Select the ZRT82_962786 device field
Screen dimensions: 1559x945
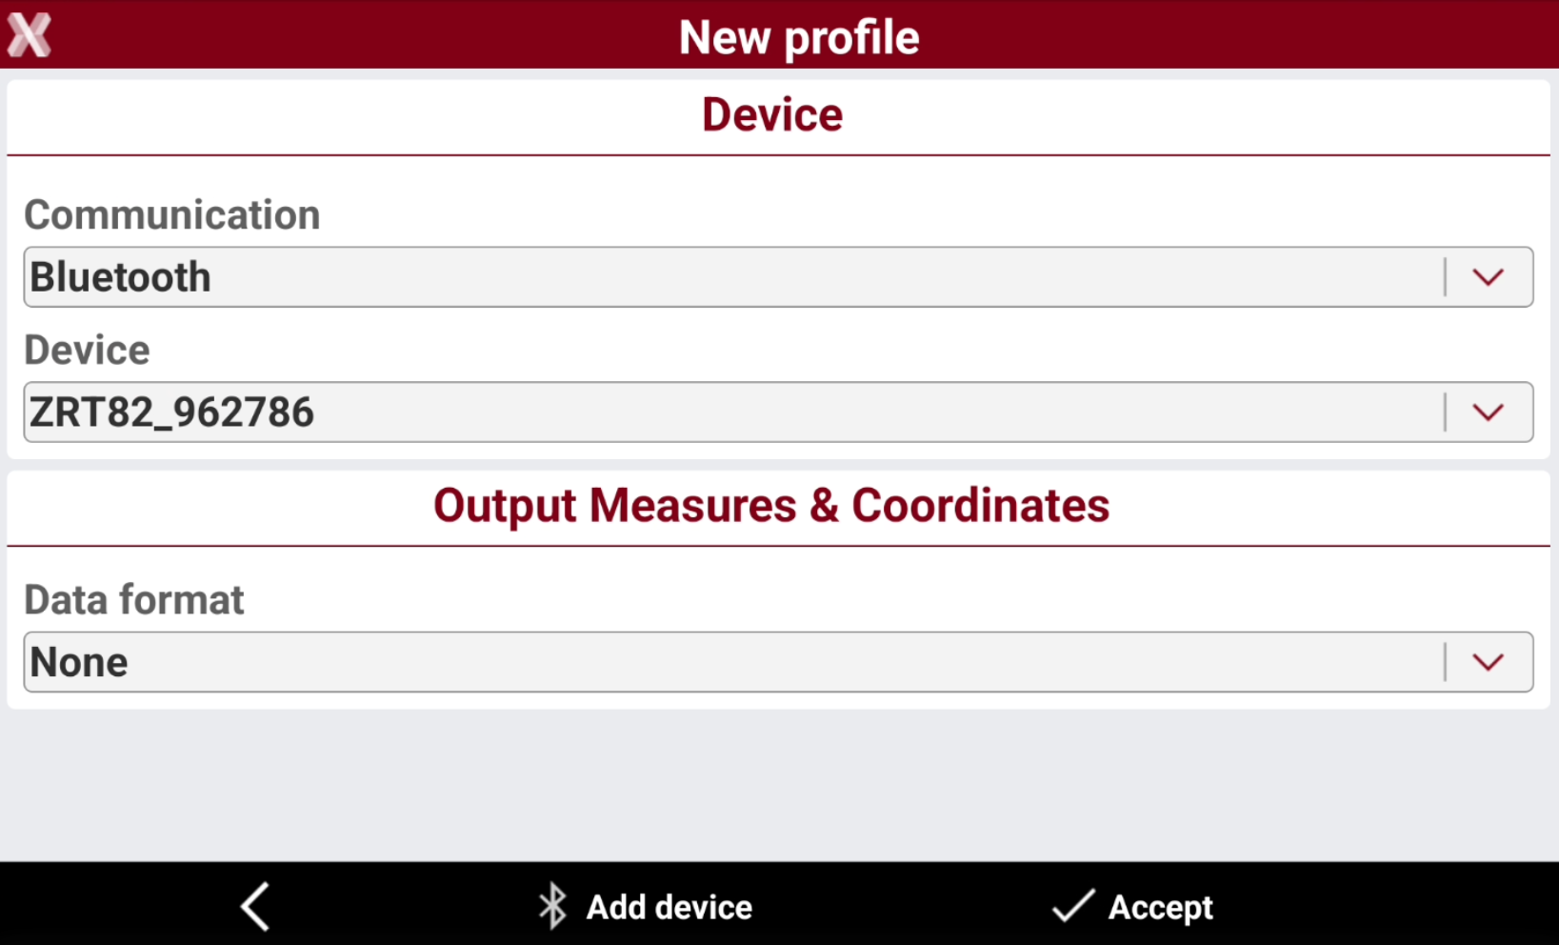[778, 412]
